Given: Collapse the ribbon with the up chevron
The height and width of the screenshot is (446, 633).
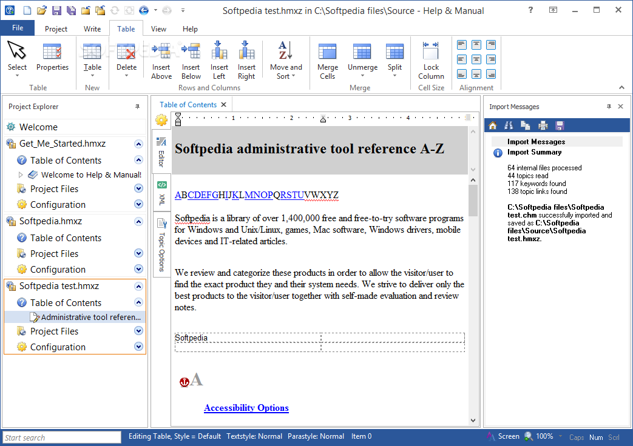Looking at the screenshot, I should click(x=621, y=87).
